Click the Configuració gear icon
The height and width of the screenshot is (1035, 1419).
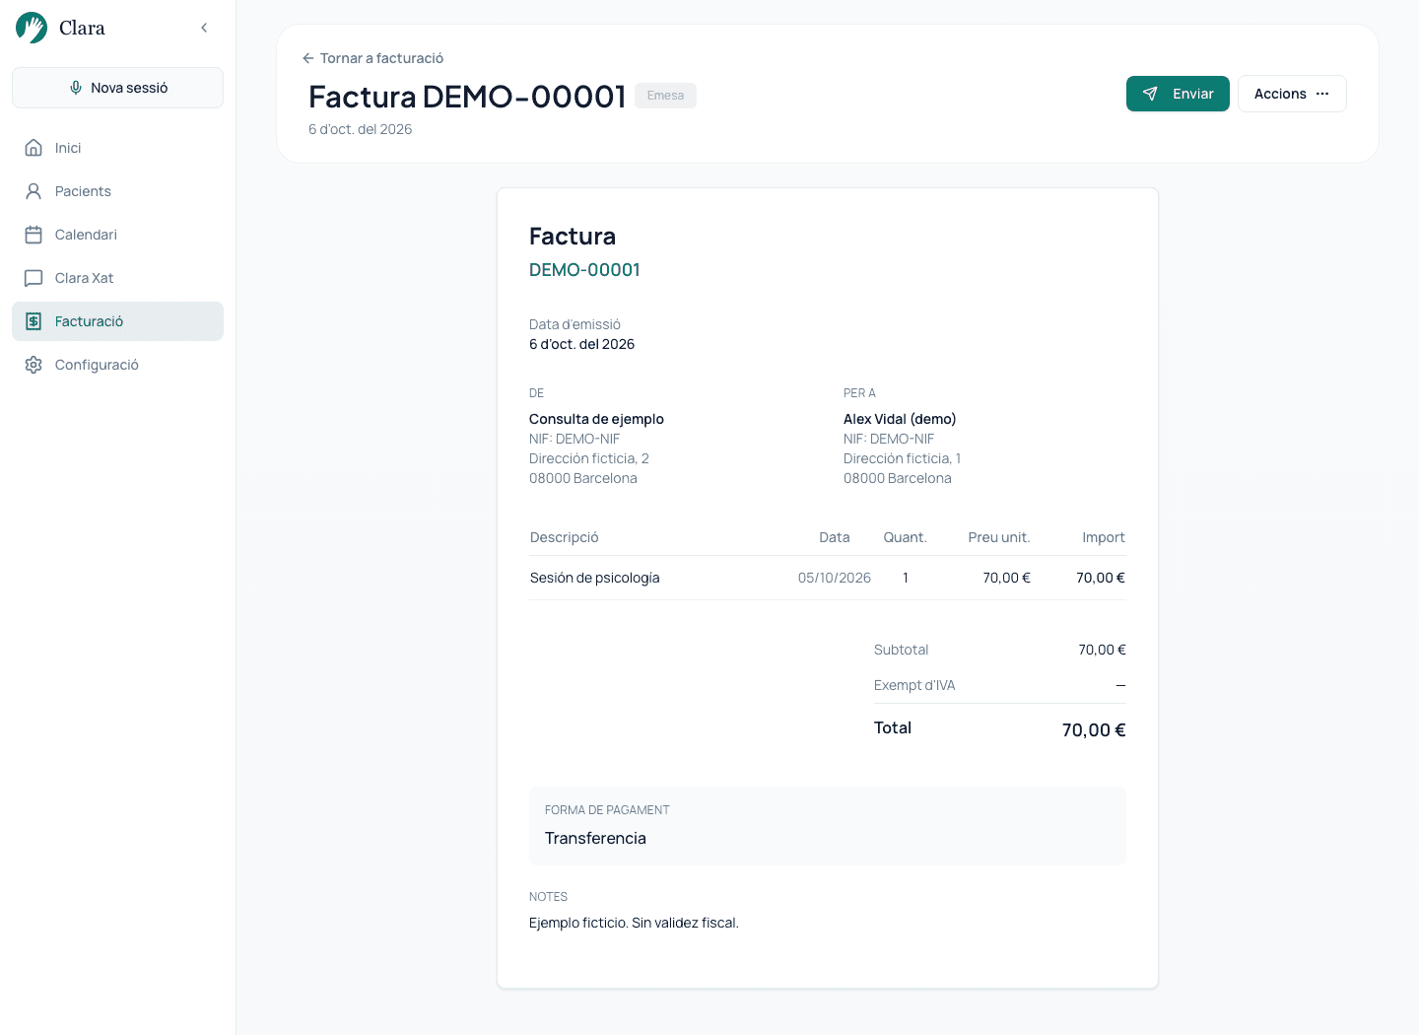pyautogui.click(x=34, y=365)
